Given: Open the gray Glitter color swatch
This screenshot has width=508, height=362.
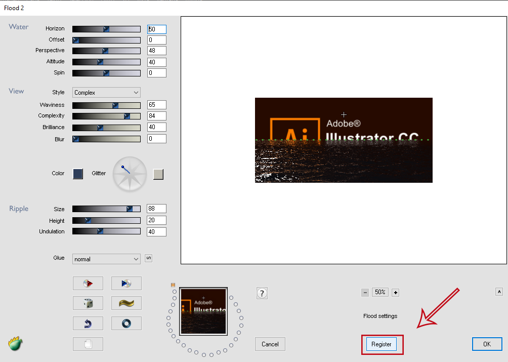Looking at the screenshot, I should pos(158,174).
